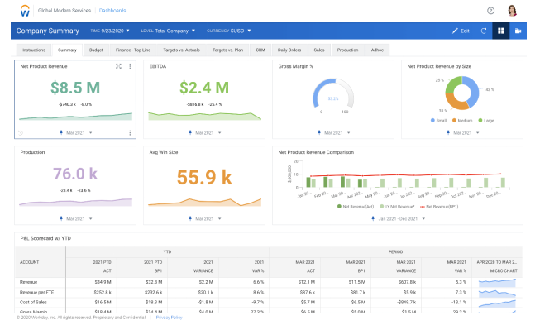The height and width of the screenshot is (325, 535).
Task: Refresh the dashboard with the reload icon
Action: [x=484, y=31]
